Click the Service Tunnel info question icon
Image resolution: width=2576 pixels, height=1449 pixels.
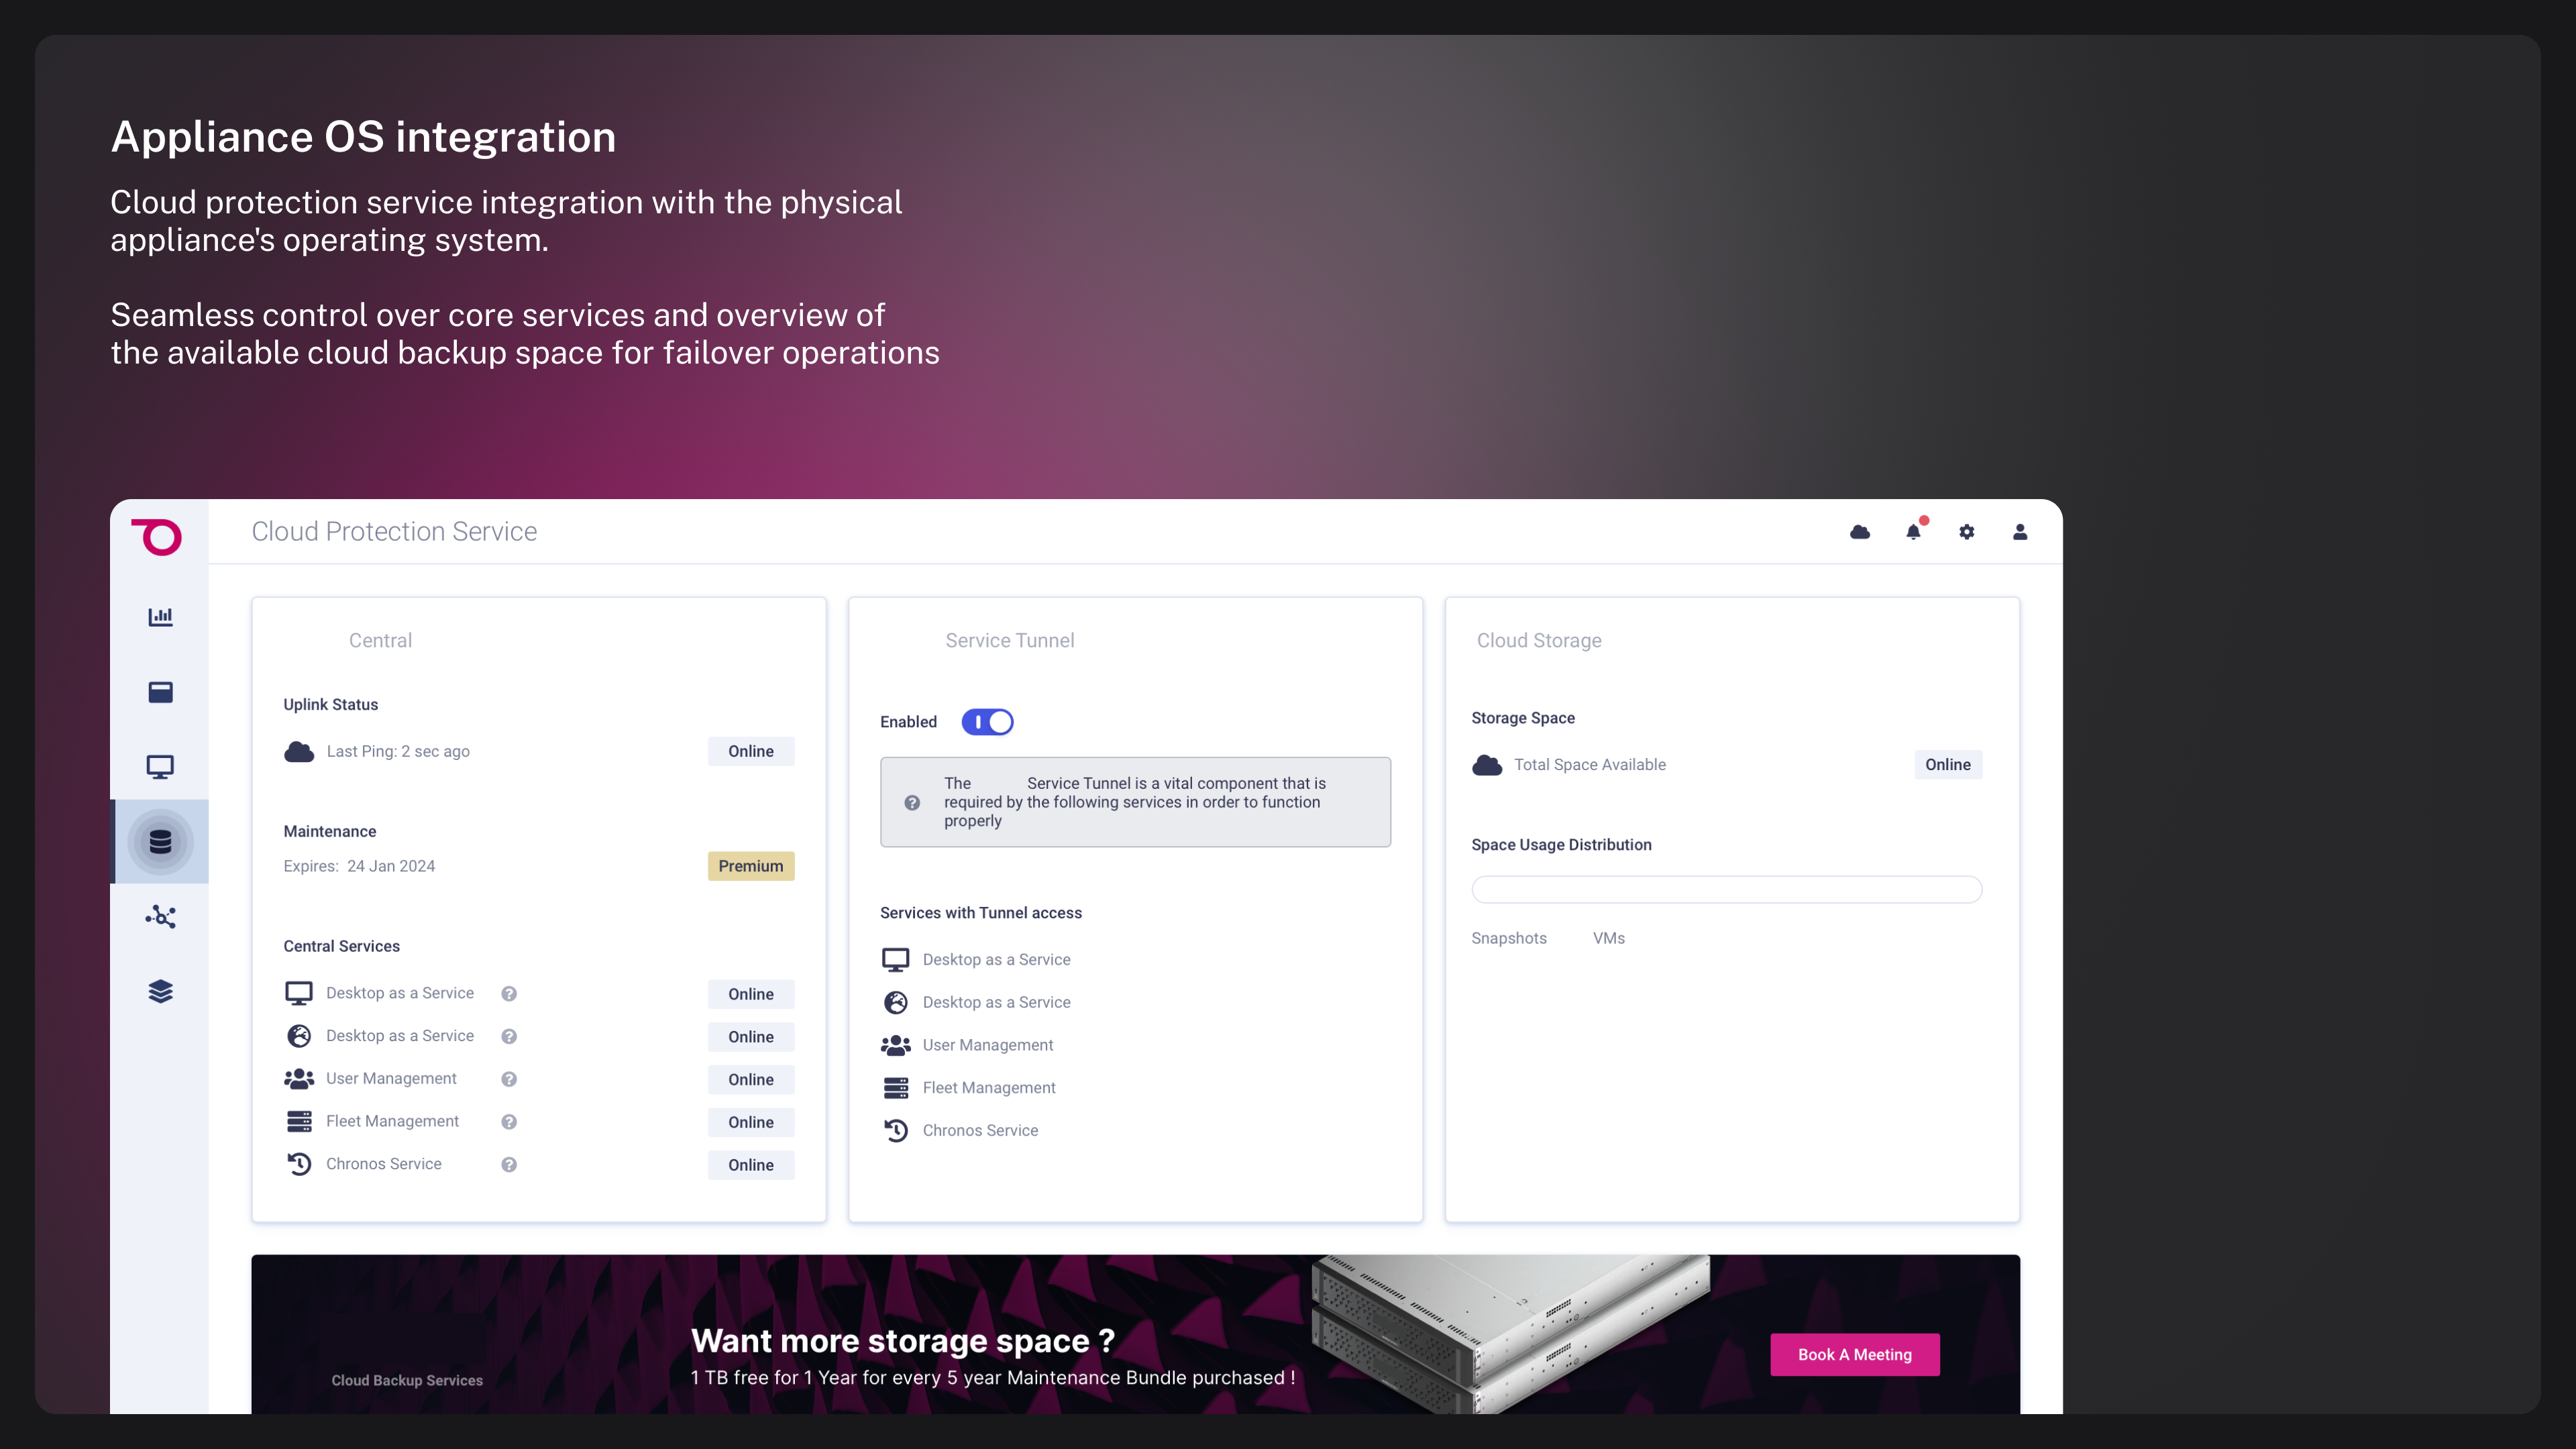[912, 803]
